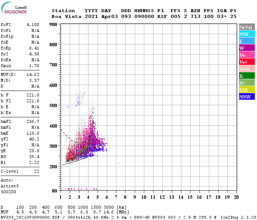Click the 500200 text under Artist5

(8, 192)
